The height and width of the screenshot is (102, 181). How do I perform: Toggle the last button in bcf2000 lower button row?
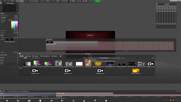coord(175,11)
